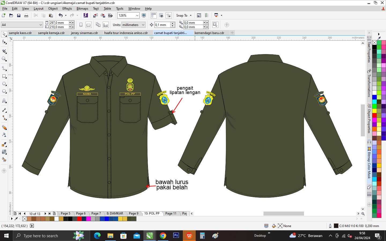Click the Publish to PDF icon
Screen dimensions: 386x241
pyautogui.click(x=110, y=16)
